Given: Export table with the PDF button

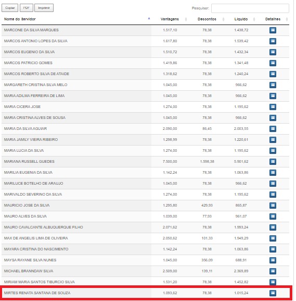Looking at the screenshot, I should [27, 8].
